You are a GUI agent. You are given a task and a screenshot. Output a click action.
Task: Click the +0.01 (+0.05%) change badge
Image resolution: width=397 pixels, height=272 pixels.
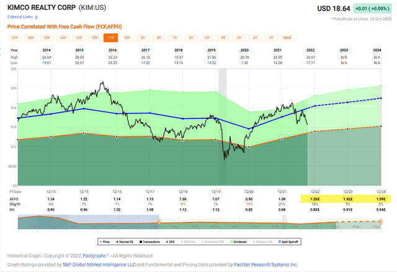tap(372, 9)
